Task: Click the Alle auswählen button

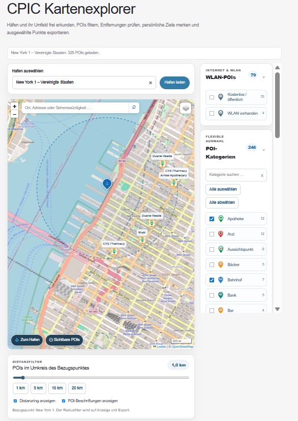Action: 223,189
